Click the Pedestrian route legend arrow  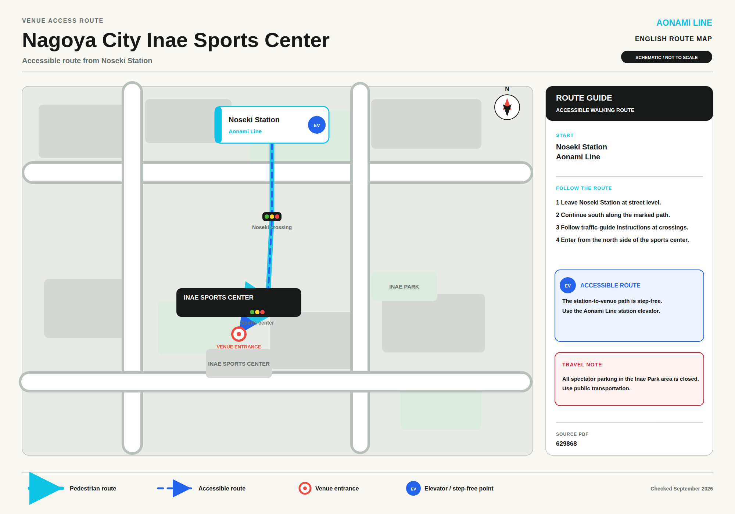[46, 488]
